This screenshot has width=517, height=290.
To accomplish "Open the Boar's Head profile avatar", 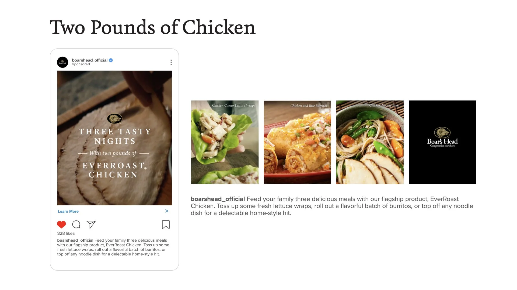I will pyautogui.click(x=62, y=62).
